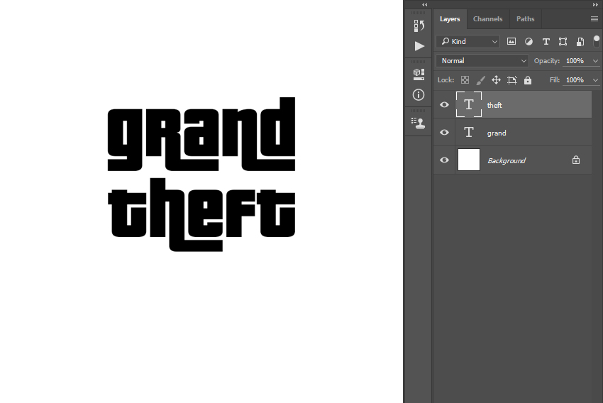The width and height of the screenshot is (603, 403).
Task: Open the Actions panel play icon
Action: tap(419, 46)
